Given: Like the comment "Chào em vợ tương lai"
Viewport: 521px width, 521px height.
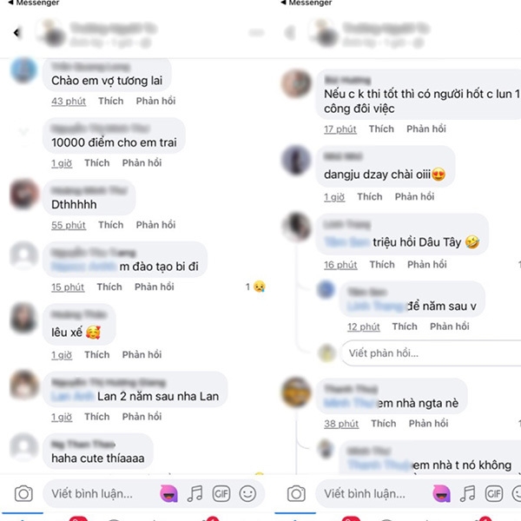Looking at the screenshot, I should (x=110, y=101).
